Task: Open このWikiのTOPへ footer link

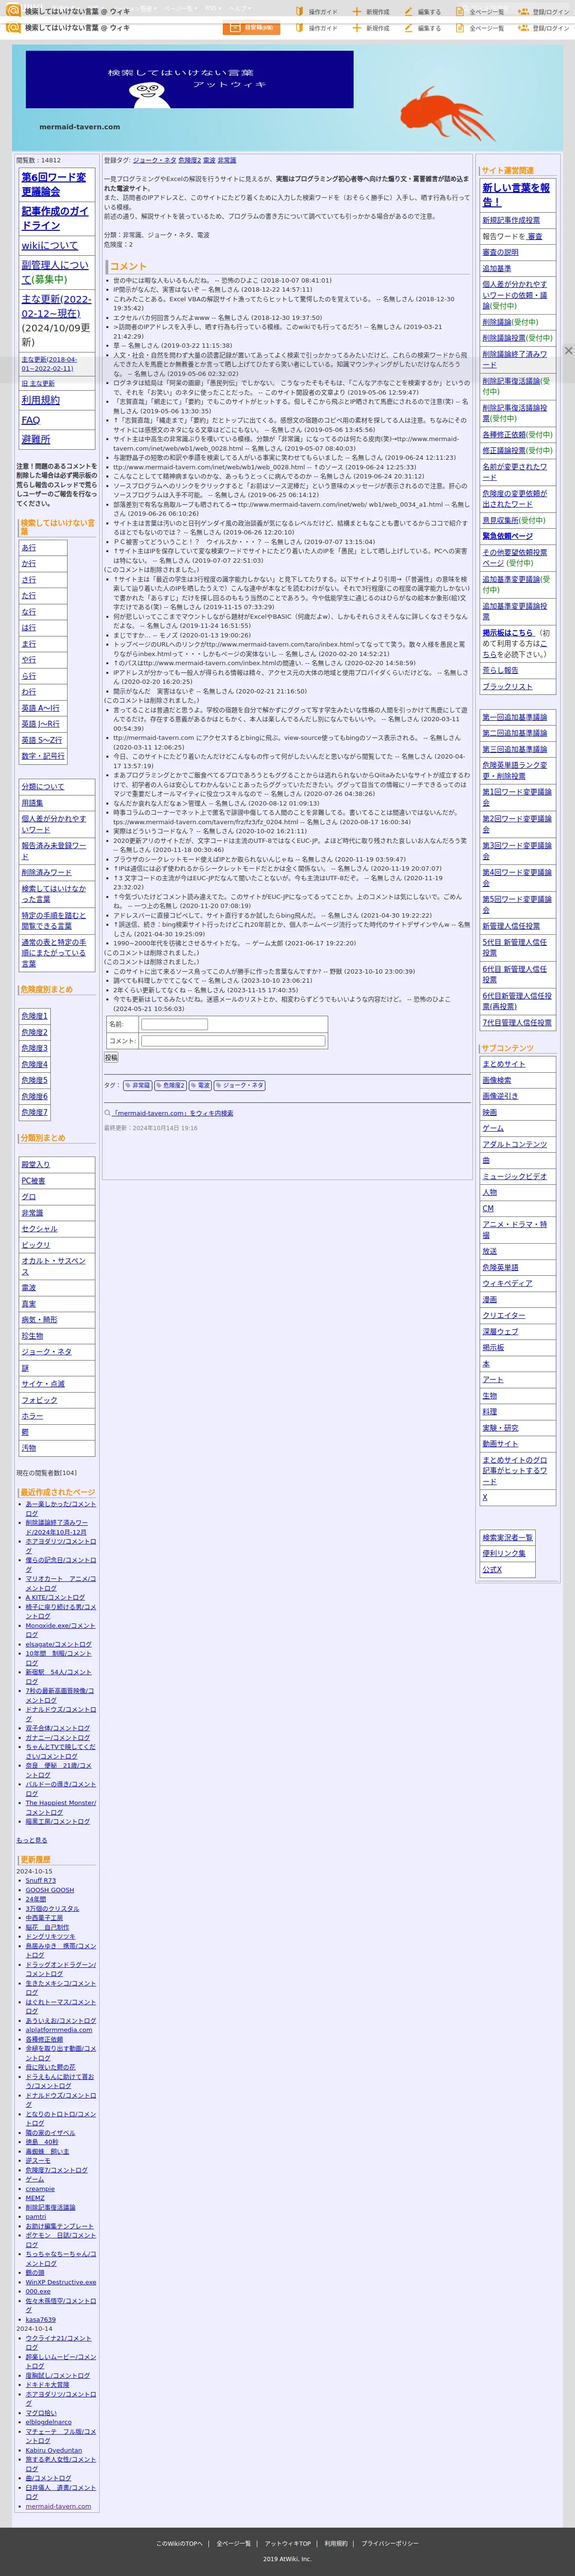Action: point(179,2543)
